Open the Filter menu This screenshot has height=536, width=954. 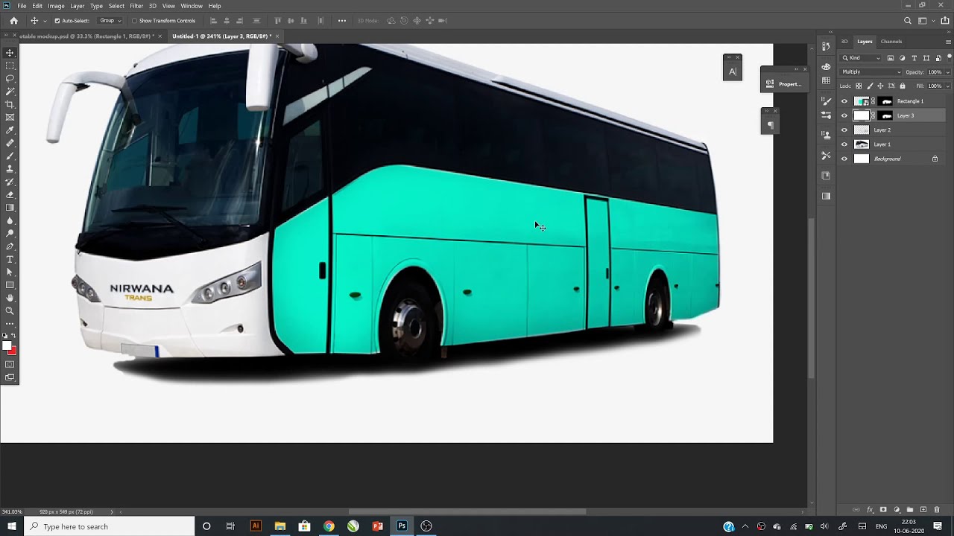click(136, 6)
